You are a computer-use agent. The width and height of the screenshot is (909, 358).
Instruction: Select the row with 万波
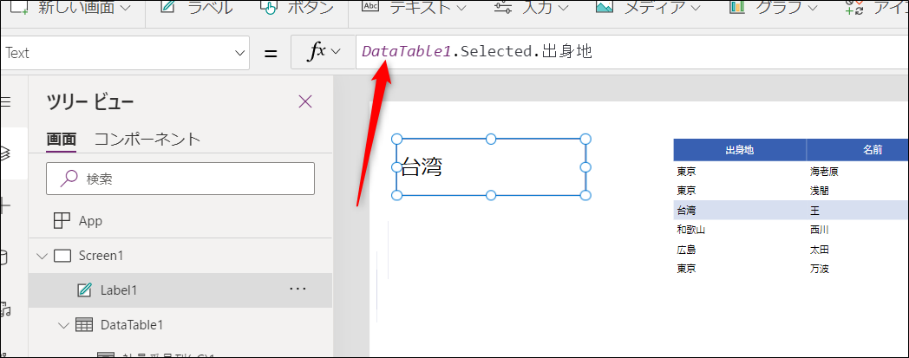(791, 269)
